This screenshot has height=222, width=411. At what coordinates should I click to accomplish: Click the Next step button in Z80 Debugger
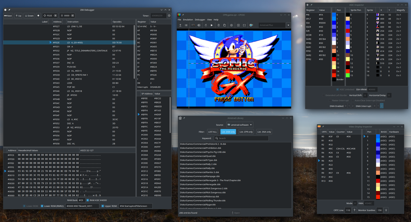8,16
